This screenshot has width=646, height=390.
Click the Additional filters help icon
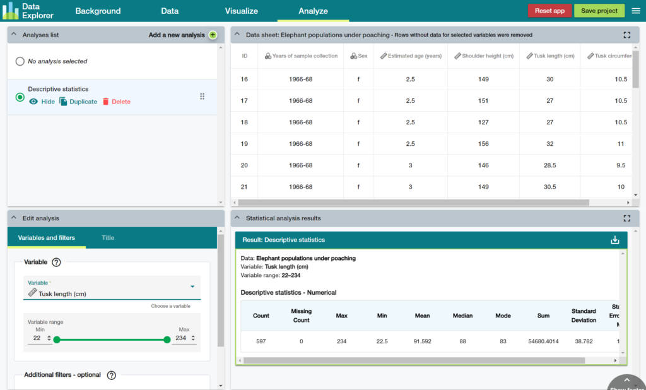tap(112, 375)
